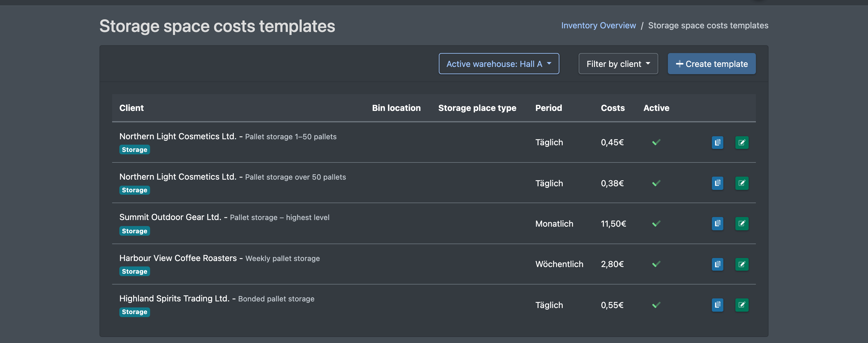Click the Active column header
The height and width of the screenshot is (343, 868).
tap(656, 108)
